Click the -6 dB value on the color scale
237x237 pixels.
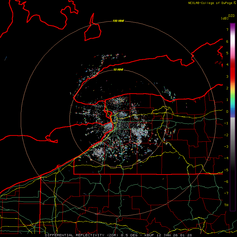[226, 182]
